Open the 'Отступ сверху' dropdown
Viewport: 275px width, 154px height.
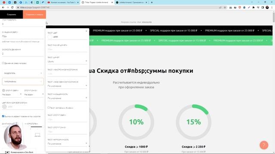pyautogui.click(x=12, y=95)
